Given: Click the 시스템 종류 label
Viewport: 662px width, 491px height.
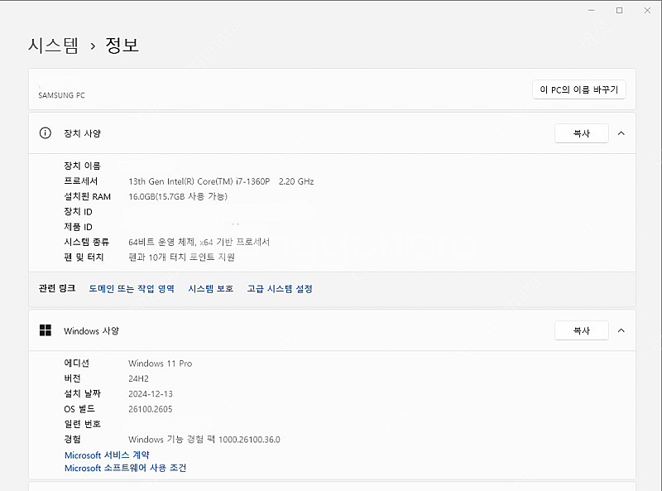Looking at the screenshot, I should 87,242.
